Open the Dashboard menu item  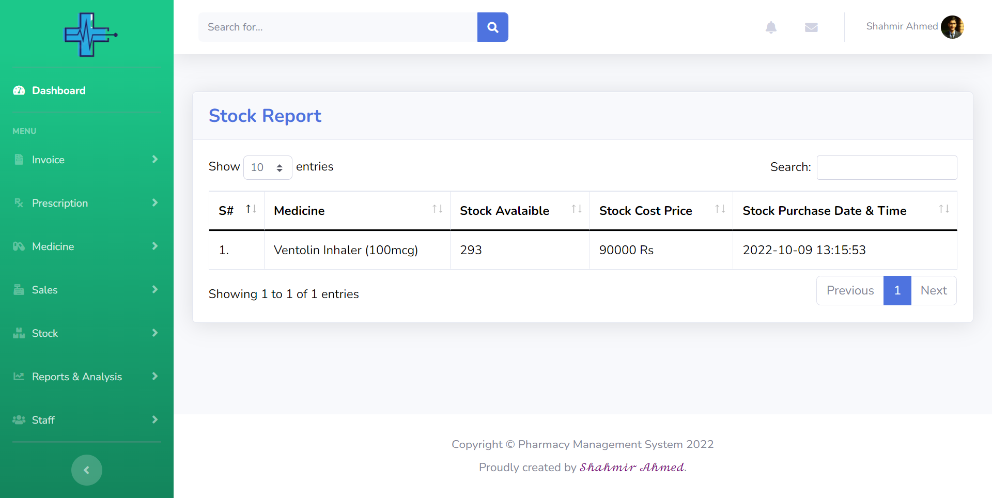(x=58, y=90)
